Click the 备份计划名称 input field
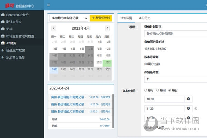 click(x=176, y=34)
